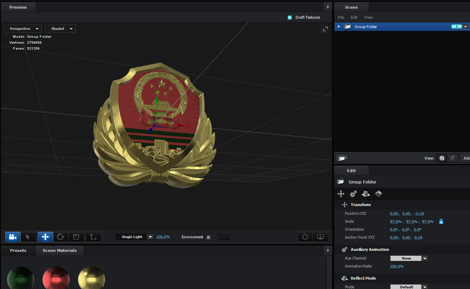Click the new group folder icon
Image resolution: width=470 pixels, height=289 pixels.
(x=343, y=158)
